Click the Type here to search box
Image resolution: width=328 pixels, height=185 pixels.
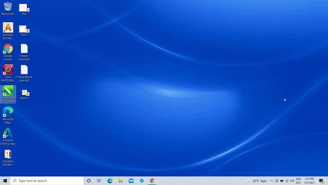coord(47,180)
